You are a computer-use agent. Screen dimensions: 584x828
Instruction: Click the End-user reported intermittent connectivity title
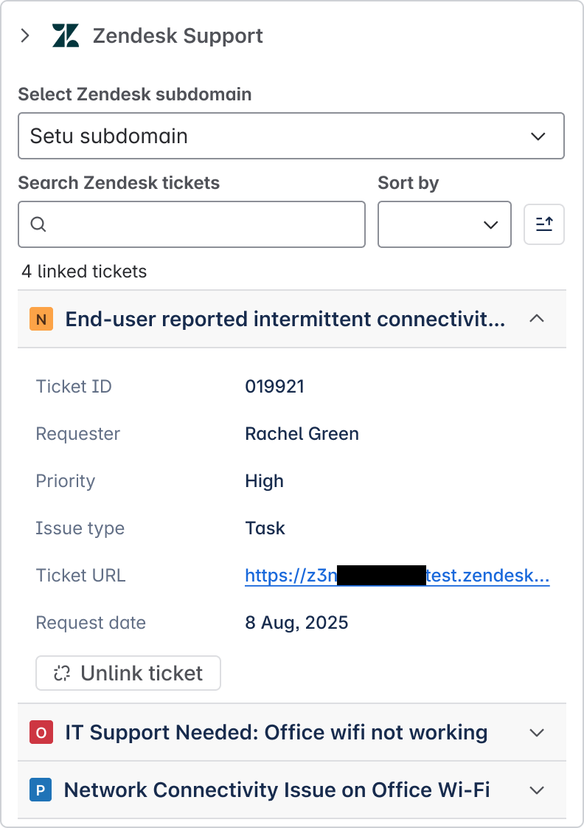(x=285, y=319)
